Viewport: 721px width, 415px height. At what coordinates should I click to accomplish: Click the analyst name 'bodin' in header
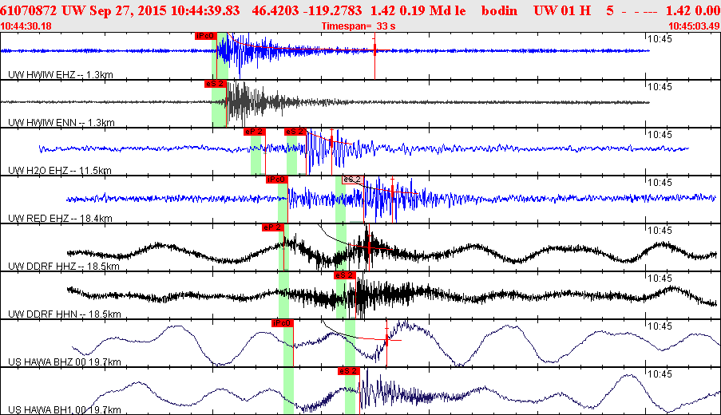[499, 10]
